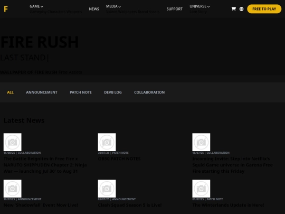Open the Wallpapers submenu link

(x=127, y=12)
